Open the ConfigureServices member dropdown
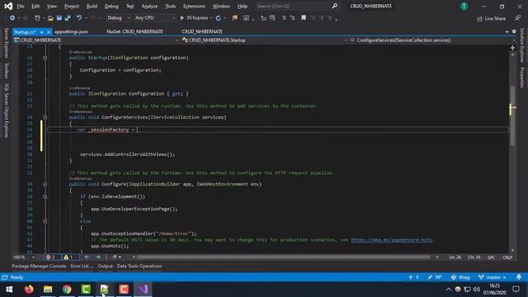 click(x=432, y=40)
